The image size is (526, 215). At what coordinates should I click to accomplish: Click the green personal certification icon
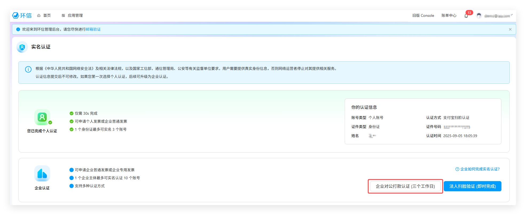click(x=42, y=117)
